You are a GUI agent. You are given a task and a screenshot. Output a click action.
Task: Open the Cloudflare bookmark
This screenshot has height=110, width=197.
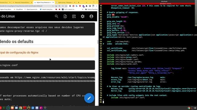[18, 9]
